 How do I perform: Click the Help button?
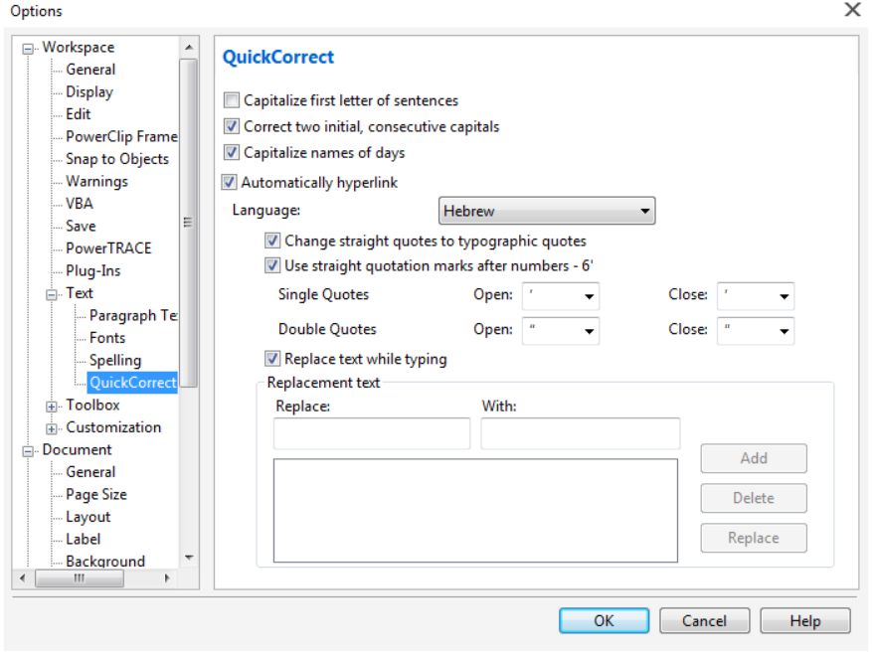point(804,620)
